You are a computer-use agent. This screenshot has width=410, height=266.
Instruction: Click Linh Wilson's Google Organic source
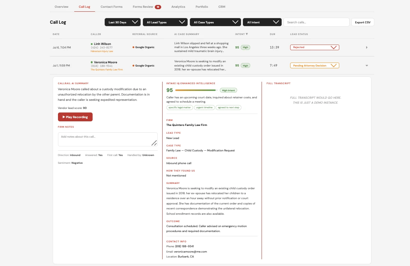pos(143,47)
